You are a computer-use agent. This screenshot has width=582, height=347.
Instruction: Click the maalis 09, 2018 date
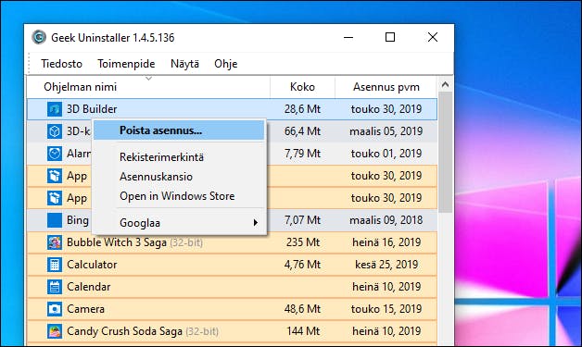[386, 220]
